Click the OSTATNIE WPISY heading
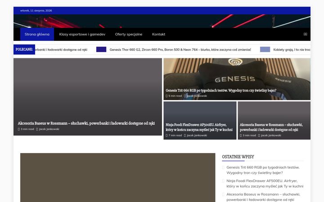 [x=238, y=157]
